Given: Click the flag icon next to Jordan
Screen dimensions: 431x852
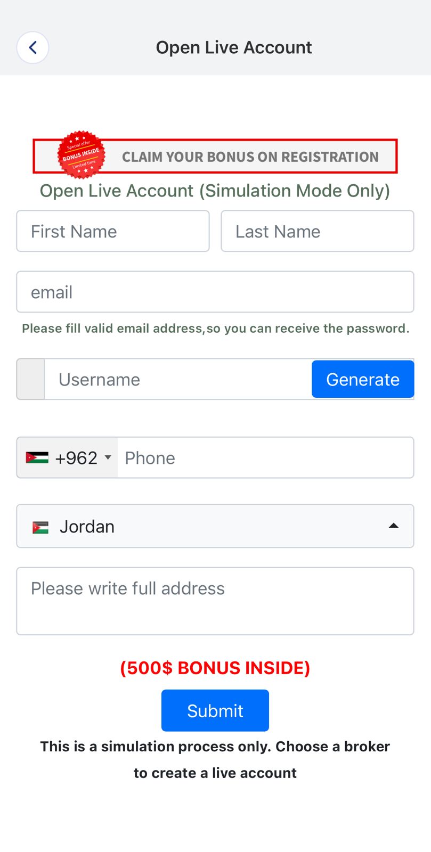Looking at the screenshot, I should coord(40,527).
